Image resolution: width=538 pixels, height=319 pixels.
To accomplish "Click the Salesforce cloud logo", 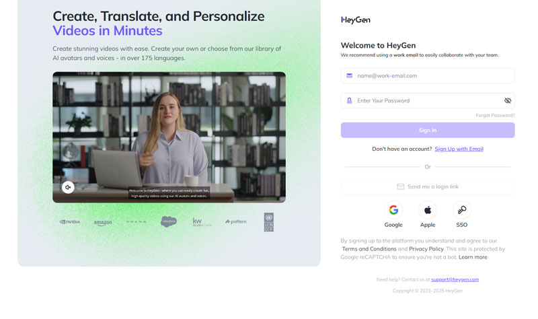I will [169, 222].
